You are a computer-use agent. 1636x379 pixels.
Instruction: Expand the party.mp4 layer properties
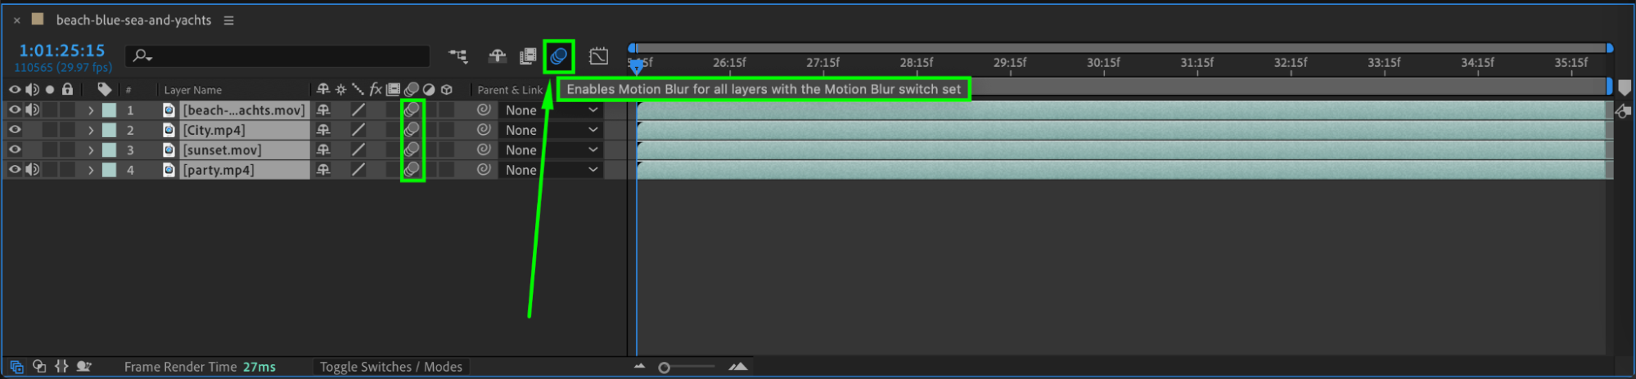tap(91, 170)
